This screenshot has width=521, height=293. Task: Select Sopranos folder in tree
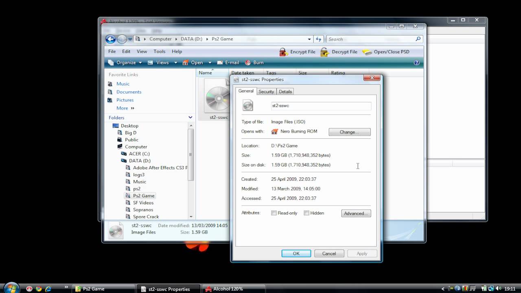click(143, 210)
